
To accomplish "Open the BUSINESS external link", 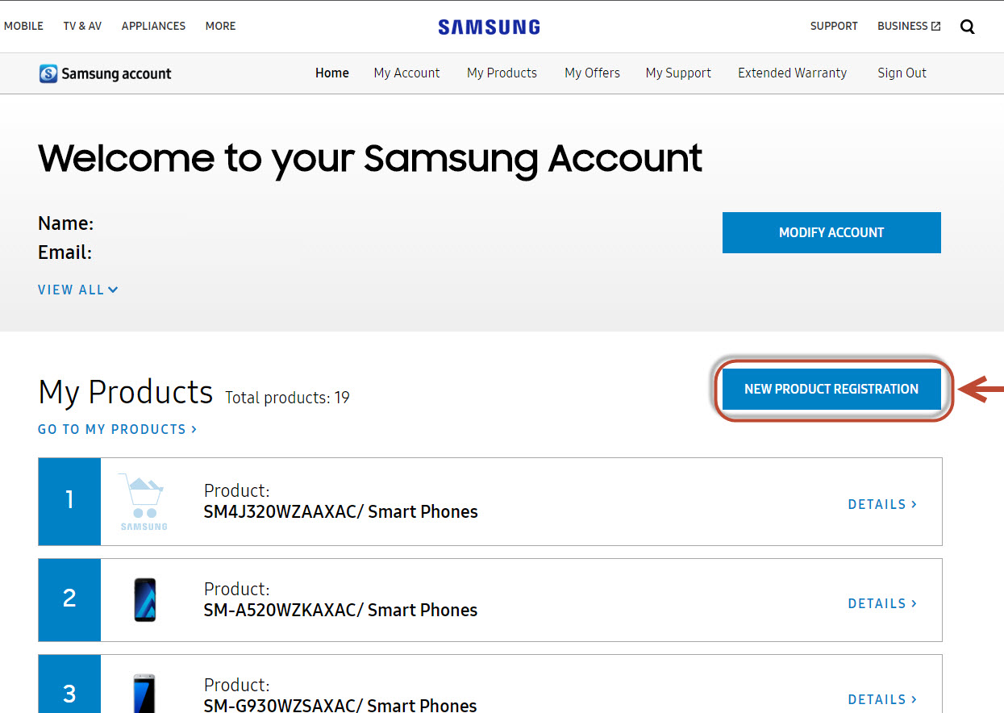I will [x=909, y=26].
